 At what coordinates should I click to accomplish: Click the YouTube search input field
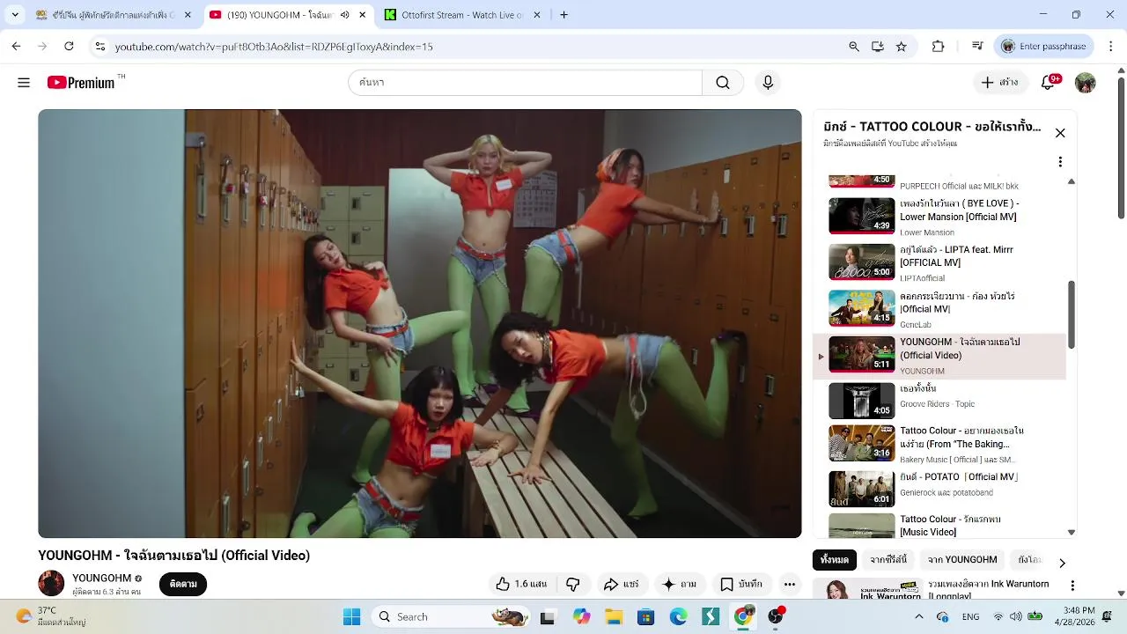point(525,83)
